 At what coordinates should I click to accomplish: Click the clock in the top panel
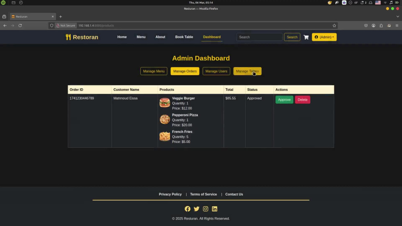point(201,2)
